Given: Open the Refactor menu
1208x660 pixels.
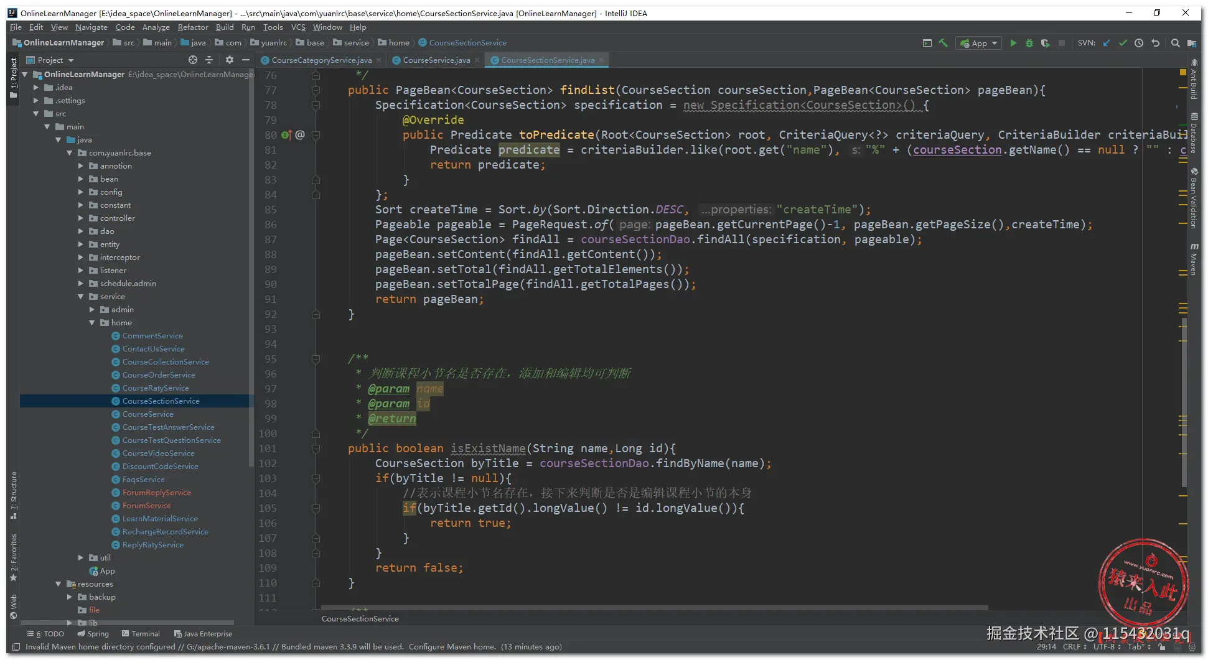Looking at the screenshot, I should pyautogui.click(x=193, y=27).
